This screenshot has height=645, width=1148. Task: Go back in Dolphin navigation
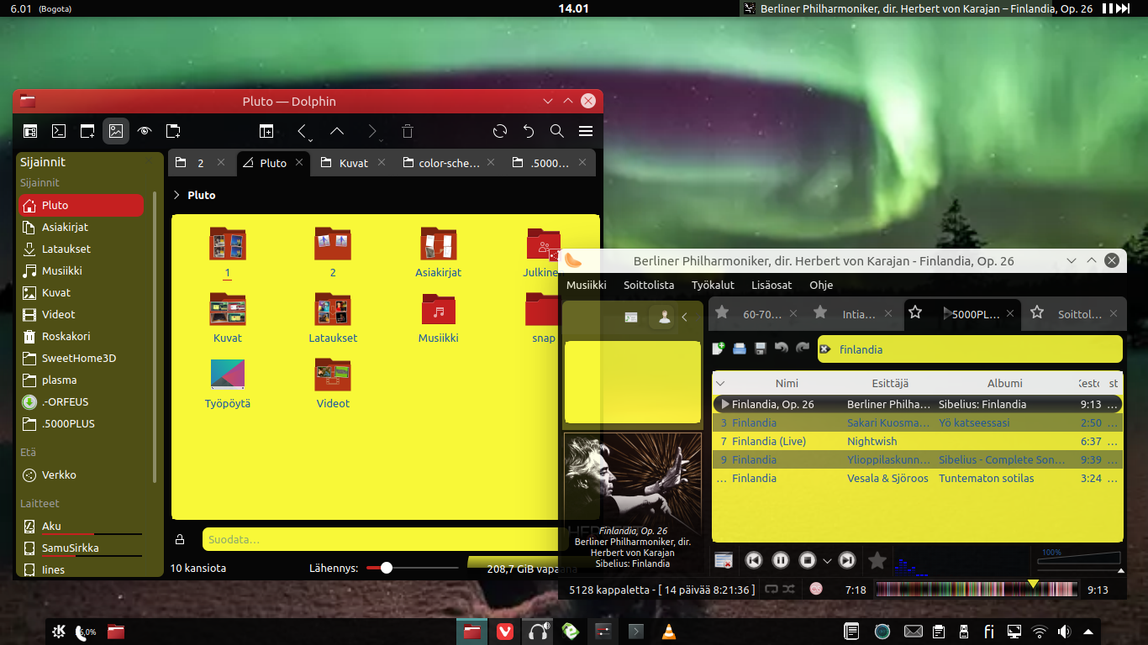[x=302, y=131]
